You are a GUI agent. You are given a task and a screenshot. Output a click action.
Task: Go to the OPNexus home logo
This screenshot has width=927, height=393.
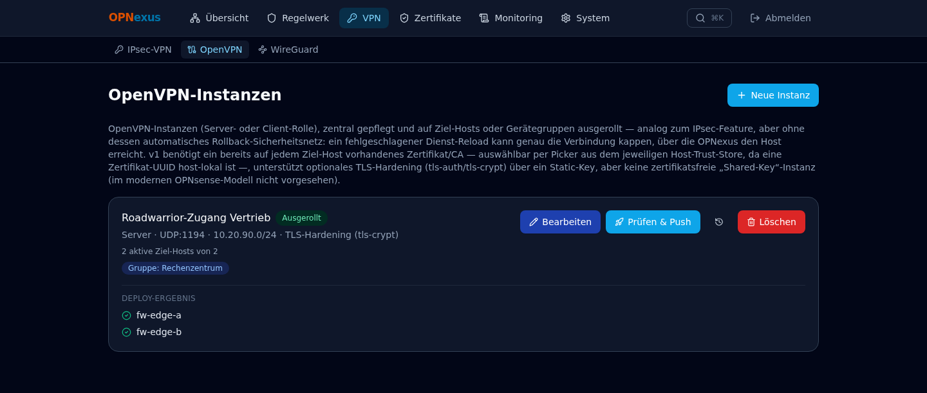pyautogui.click(x=135, y=18)
